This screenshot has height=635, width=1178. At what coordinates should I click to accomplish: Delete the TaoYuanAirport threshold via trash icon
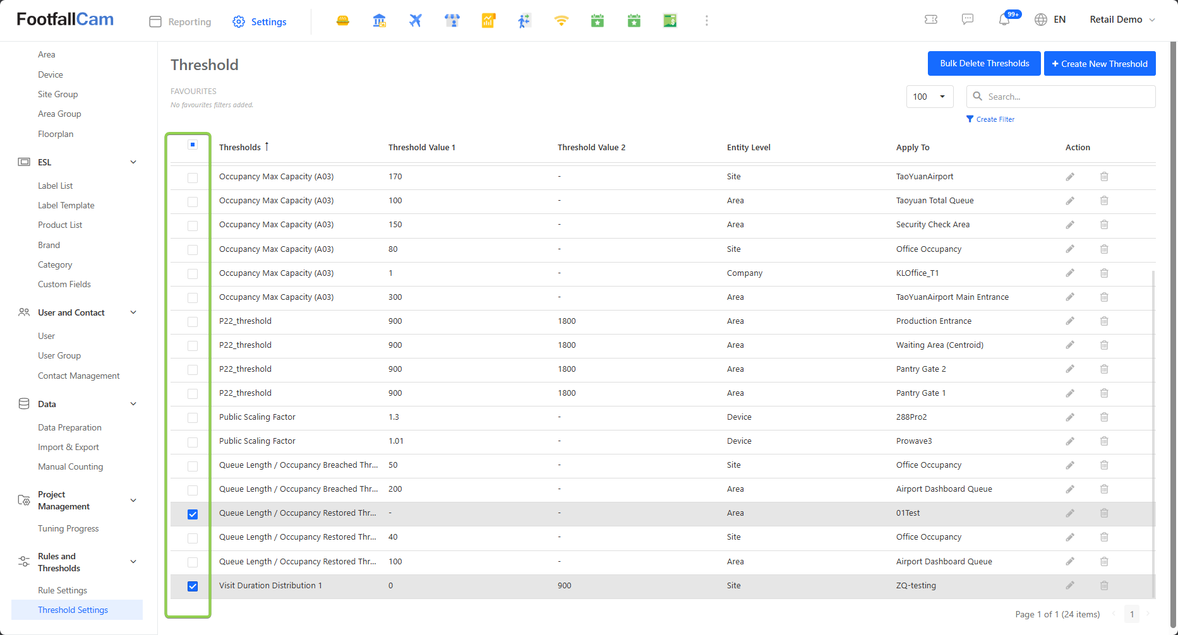point(1104,177)
